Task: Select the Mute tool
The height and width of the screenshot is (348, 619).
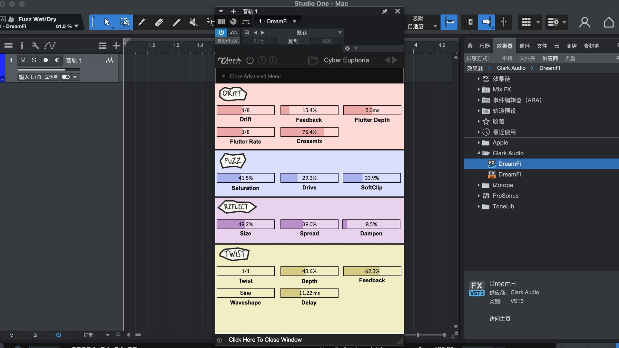Action: tap(193, 22)
